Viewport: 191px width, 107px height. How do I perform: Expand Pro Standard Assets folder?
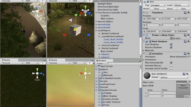click(x=96, y=78)
